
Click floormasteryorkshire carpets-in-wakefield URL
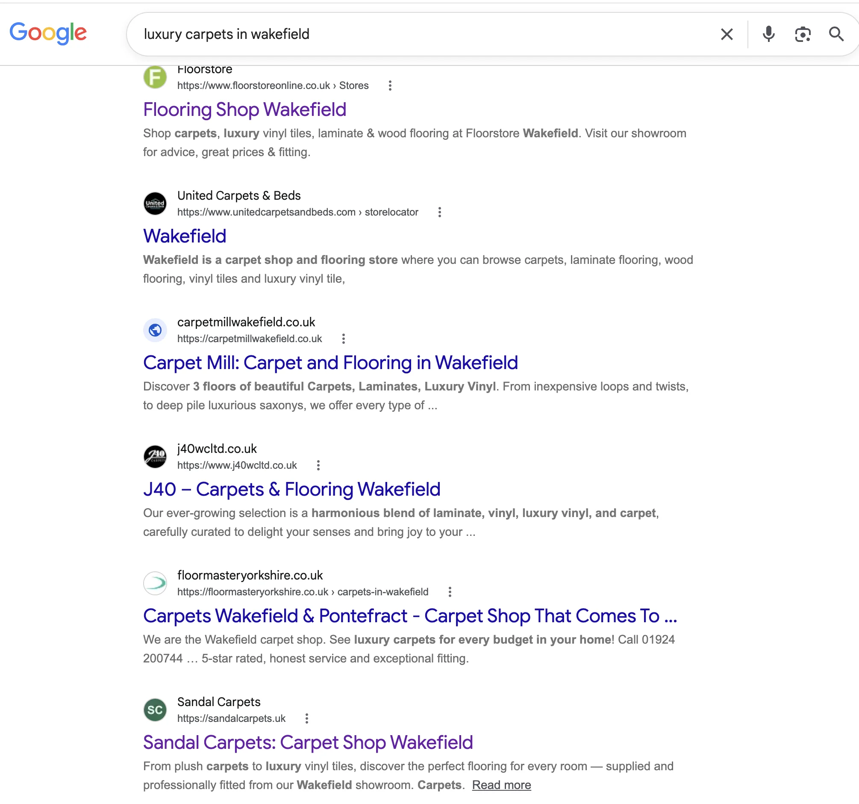point(303,591)
